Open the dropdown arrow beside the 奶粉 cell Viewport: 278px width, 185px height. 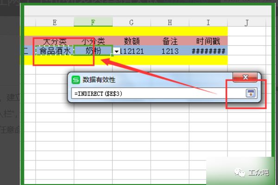117,51
